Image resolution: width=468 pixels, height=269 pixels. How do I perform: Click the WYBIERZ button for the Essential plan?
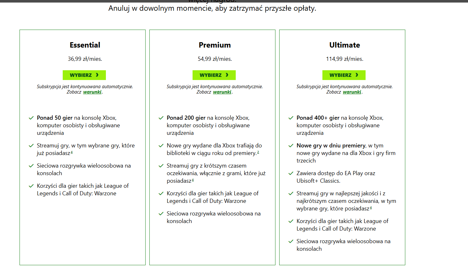point(84,75)
